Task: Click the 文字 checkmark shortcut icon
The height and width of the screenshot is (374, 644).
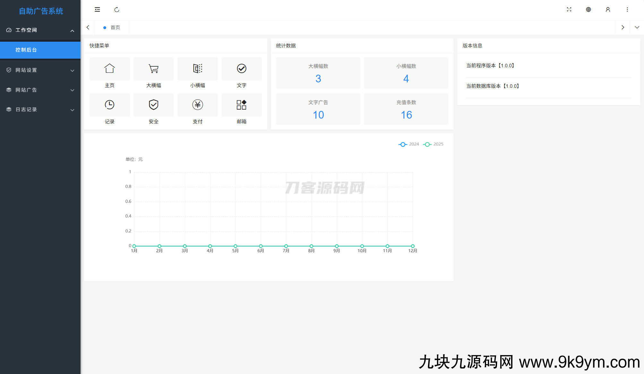Action: [x=241, y=69]
